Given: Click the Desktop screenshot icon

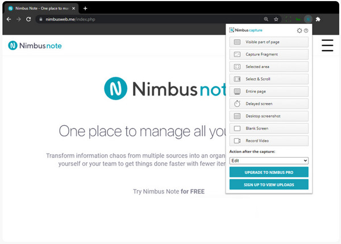Looking at the screenshot, I should click(x=237, y=116).
